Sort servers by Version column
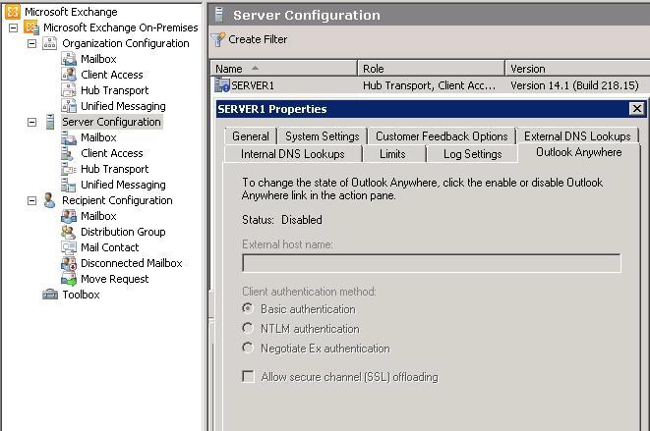650x431 pixels. 577,69
